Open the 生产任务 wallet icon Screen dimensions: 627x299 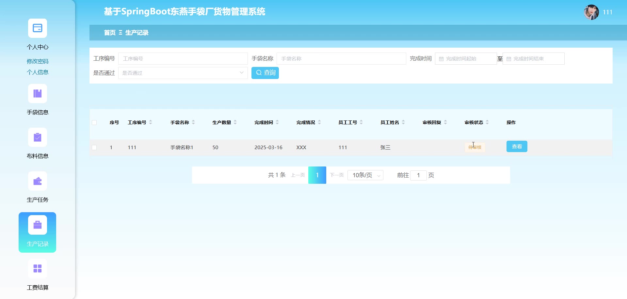[37, 181]
